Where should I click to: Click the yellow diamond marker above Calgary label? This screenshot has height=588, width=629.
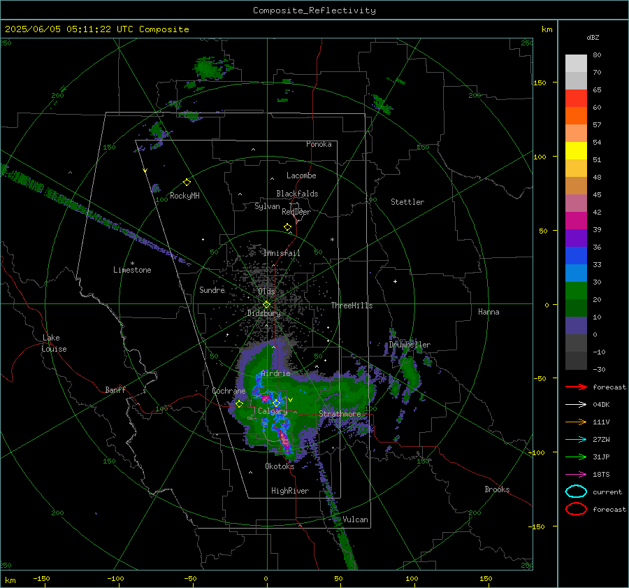click(276, 403)
